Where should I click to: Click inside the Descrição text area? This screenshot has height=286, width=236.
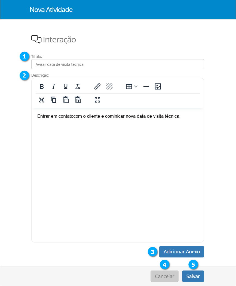point(118,174)
